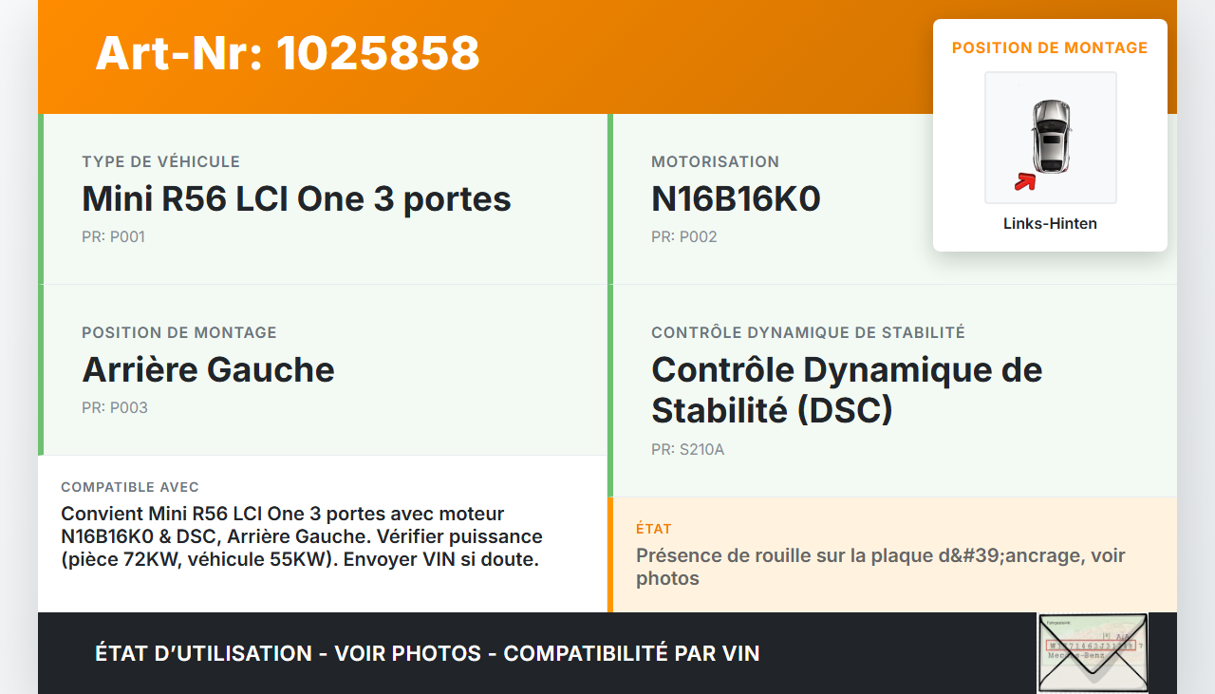The image size is (1215, 694).
Task: Click the ÉTAT D'UTILISATION footer banner text
Action: point(427,653)
